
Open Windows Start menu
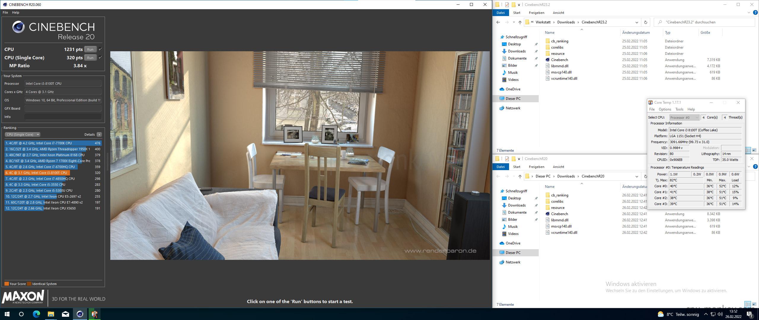click(7, 314)
